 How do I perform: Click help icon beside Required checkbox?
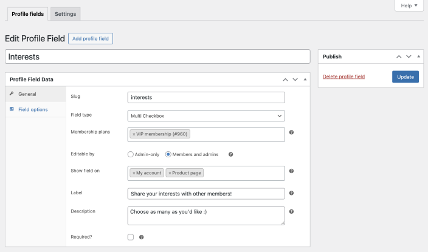coord(141,237)
